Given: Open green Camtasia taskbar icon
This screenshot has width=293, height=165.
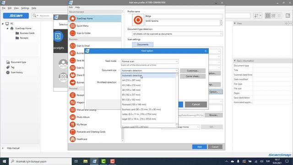Looking at the screenshot, I should click(x=103, y=161).
